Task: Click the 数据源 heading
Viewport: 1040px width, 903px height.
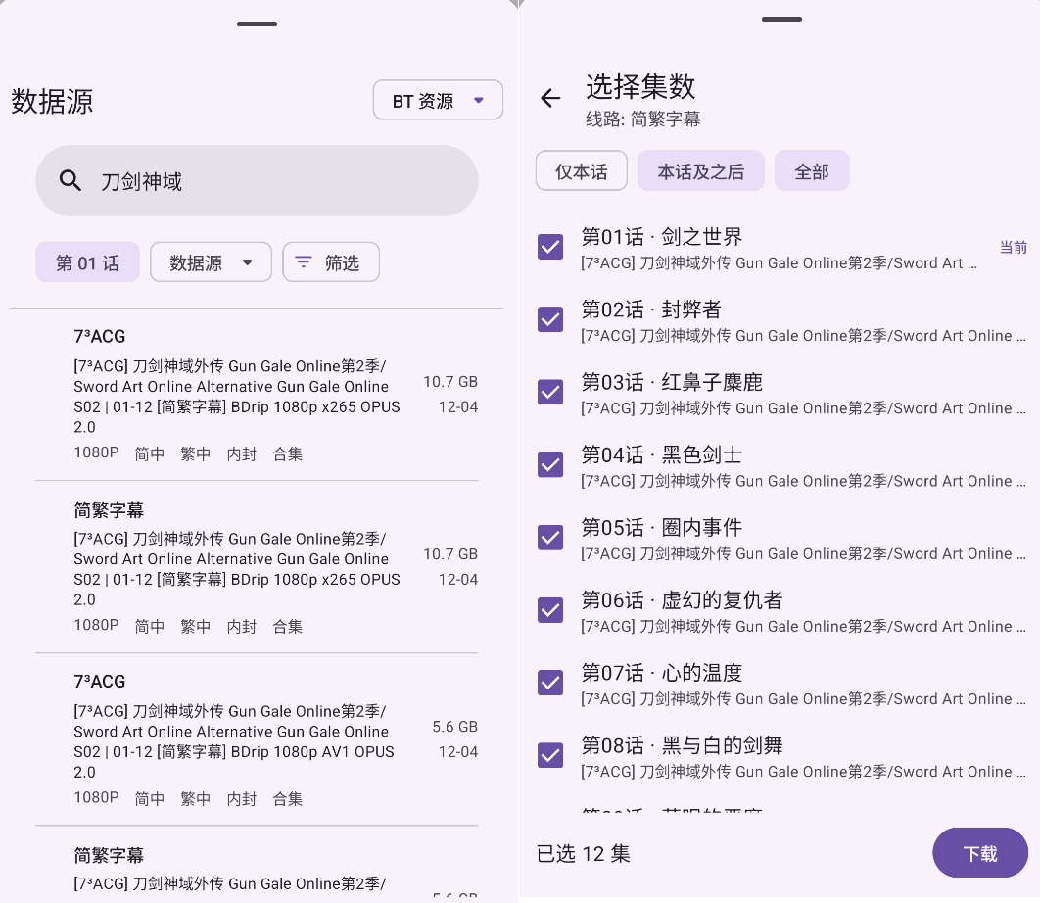Action: click(x=53, y=102)
